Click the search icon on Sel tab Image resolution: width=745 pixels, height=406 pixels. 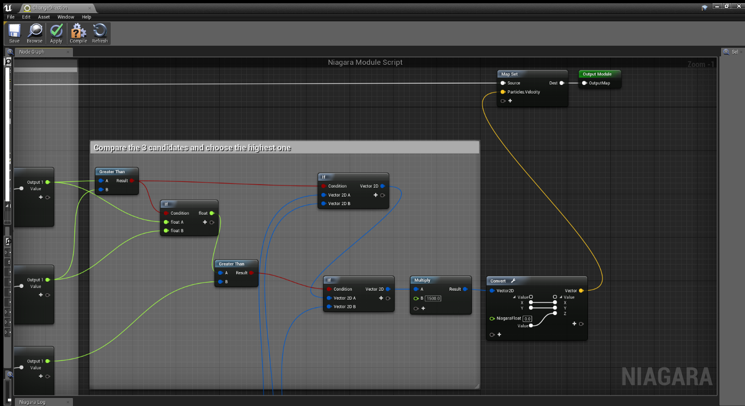(726, 52)
